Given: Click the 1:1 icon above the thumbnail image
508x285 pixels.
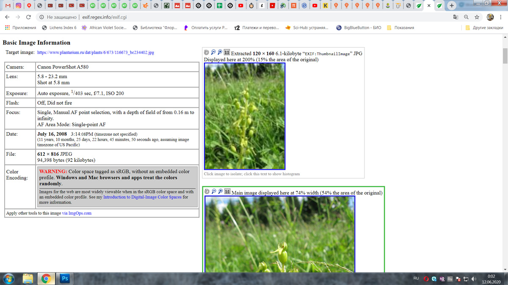Looking at the screenshot, I should tap(227, 52).
